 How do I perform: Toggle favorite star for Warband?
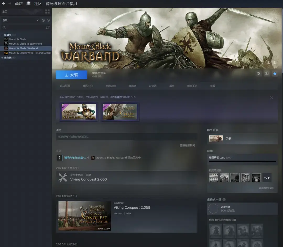tap(275, 74)
